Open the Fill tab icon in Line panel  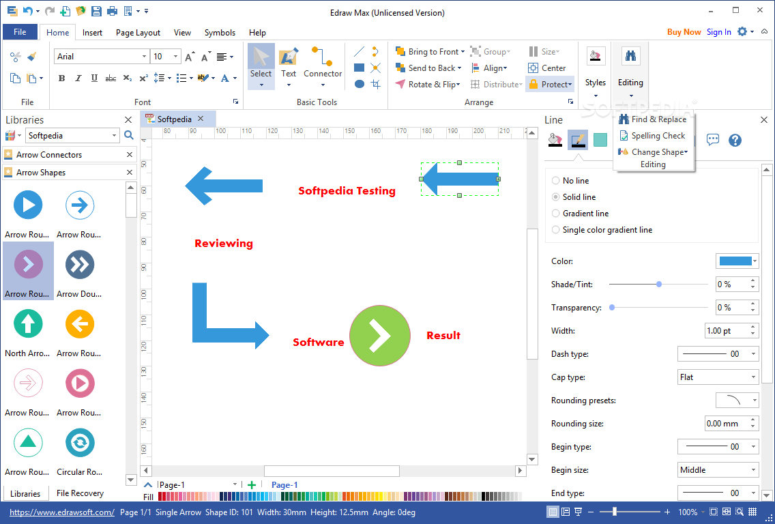coord(555,141)
